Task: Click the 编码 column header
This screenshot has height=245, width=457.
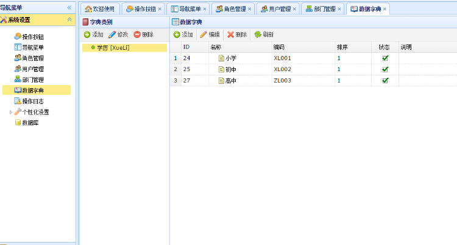Action: pyautogui.click(x=303, y=47)
